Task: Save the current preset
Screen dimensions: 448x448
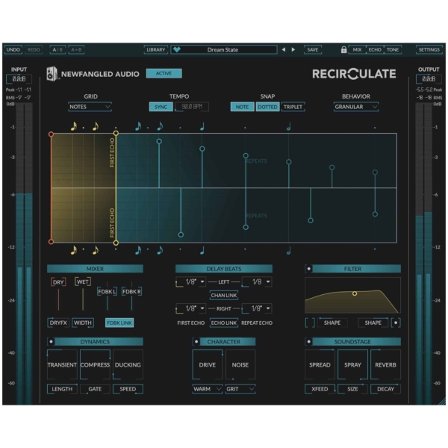Action: click(313, 49)
